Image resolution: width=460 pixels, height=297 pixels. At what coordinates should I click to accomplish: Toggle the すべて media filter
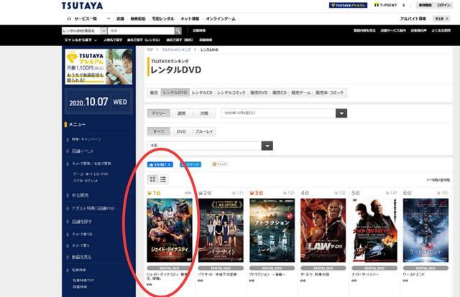(x=159, y=131)
